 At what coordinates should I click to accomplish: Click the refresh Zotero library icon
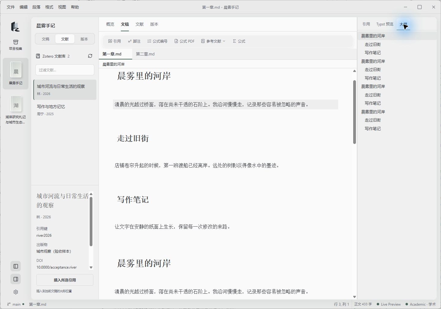(90, 56)
